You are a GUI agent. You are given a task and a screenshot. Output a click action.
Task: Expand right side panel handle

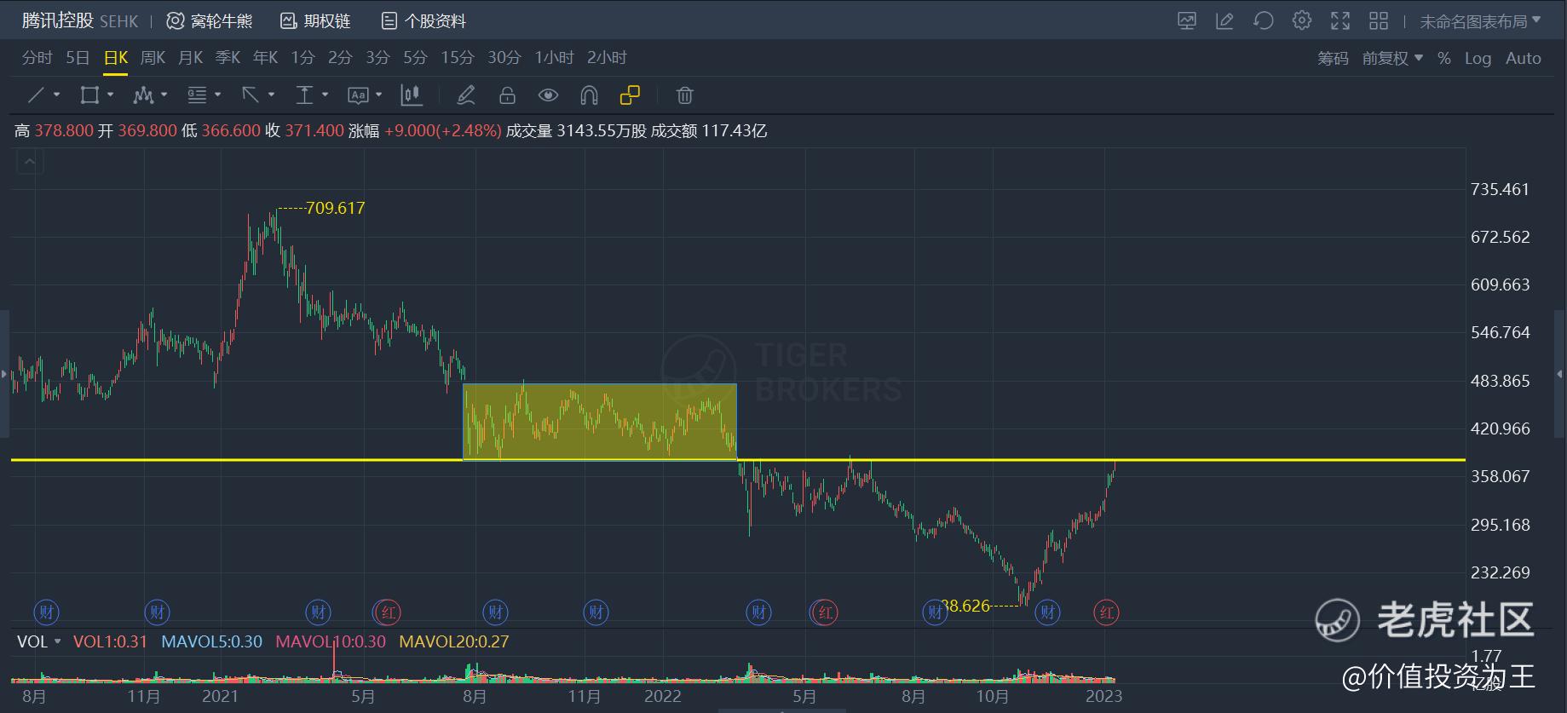pyautogui.click(x=1561, y=373)
